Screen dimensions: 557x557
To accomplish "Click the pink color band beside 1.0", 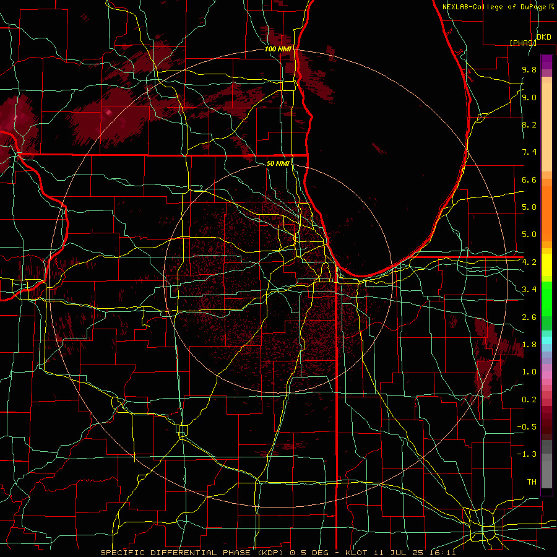I will click(x=546, y=375).
